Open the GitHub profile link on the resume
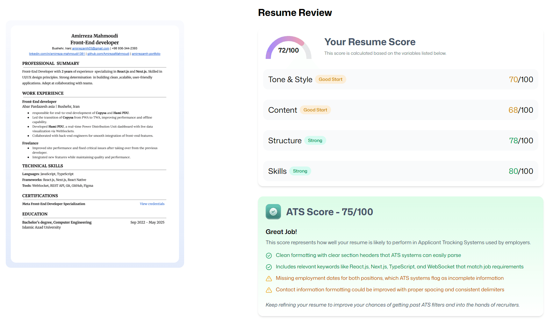The width and height of the screenshot is (546, 319). (x=108, y=53)
